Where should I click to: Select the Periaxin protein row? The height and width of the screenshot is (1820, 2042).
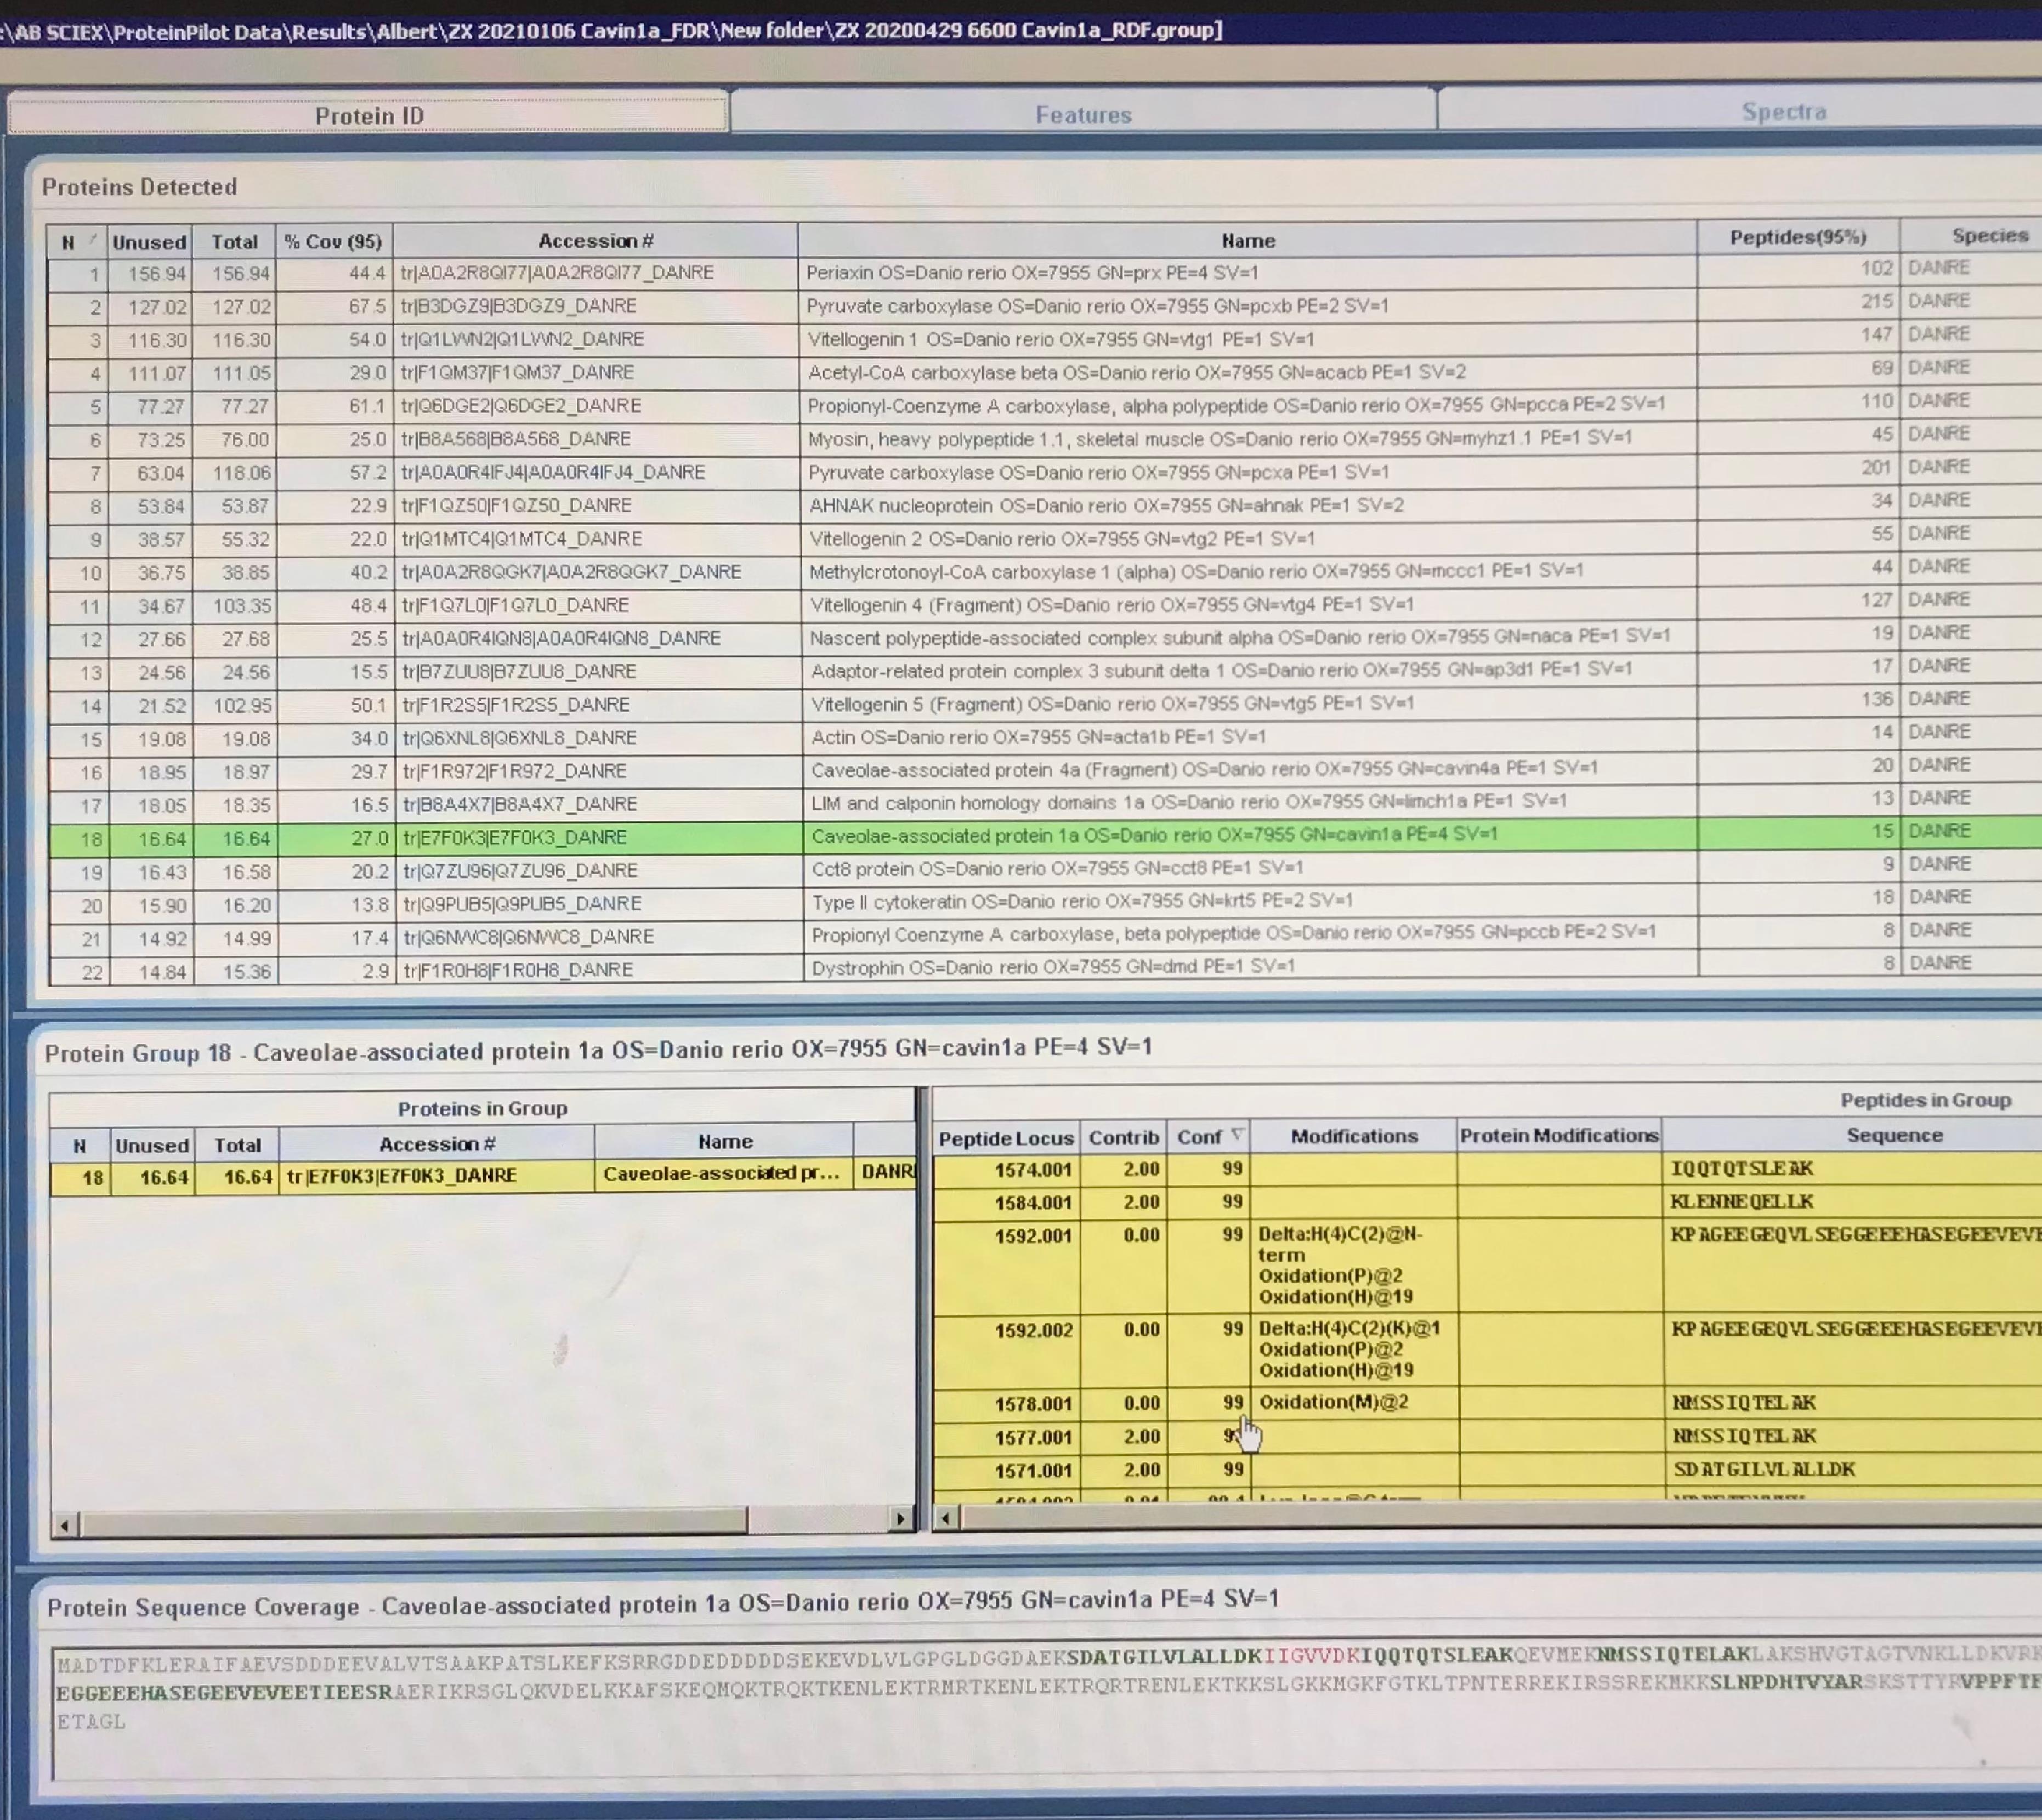point(1045,272)
